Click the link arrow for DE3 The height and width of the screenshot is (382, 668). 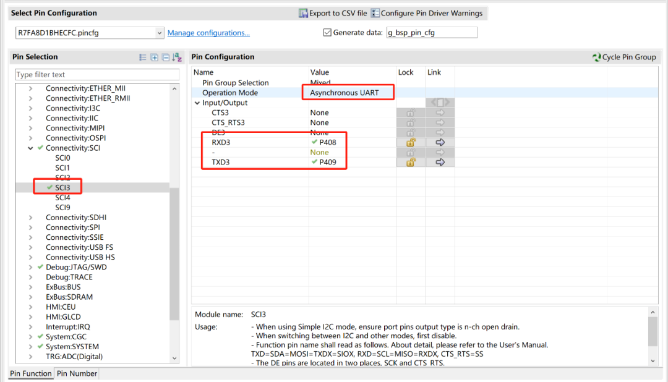440,132
